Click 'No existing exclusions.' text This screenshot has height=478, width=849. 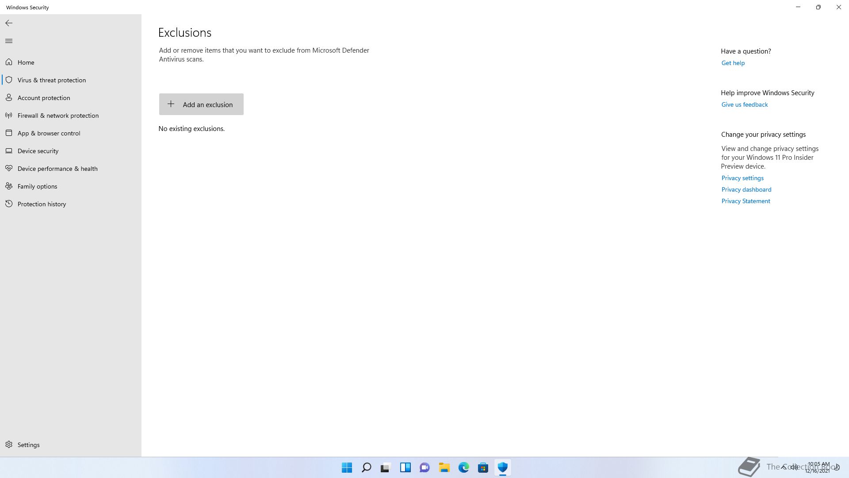(191, 129)
